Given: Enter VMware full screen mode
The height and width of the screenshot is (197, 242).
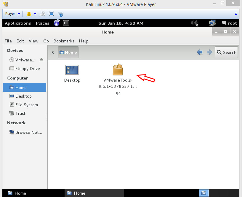Looking at the screenshot, I should (x=52, y=14).
